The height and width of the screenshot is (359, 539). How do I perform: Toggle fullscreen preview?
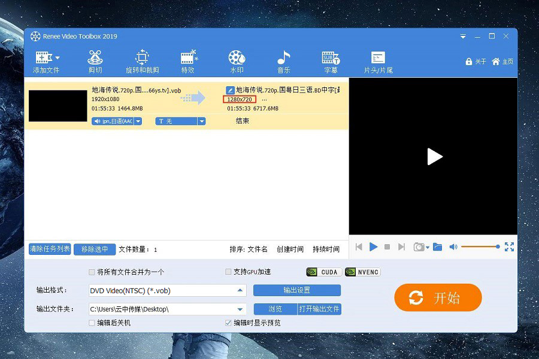[509, 247]
